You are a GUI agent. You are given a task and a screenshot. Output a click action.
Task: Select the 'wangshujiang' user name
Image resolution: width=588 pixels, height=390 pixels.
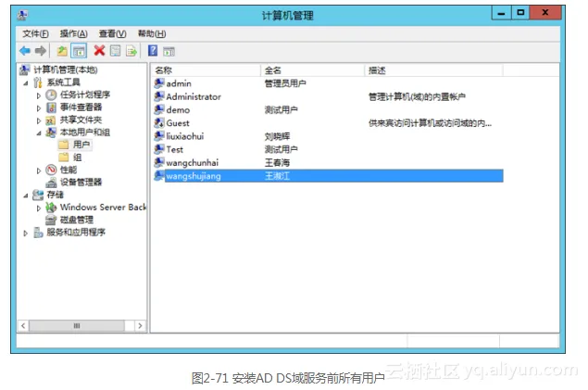tap(194, 176)
